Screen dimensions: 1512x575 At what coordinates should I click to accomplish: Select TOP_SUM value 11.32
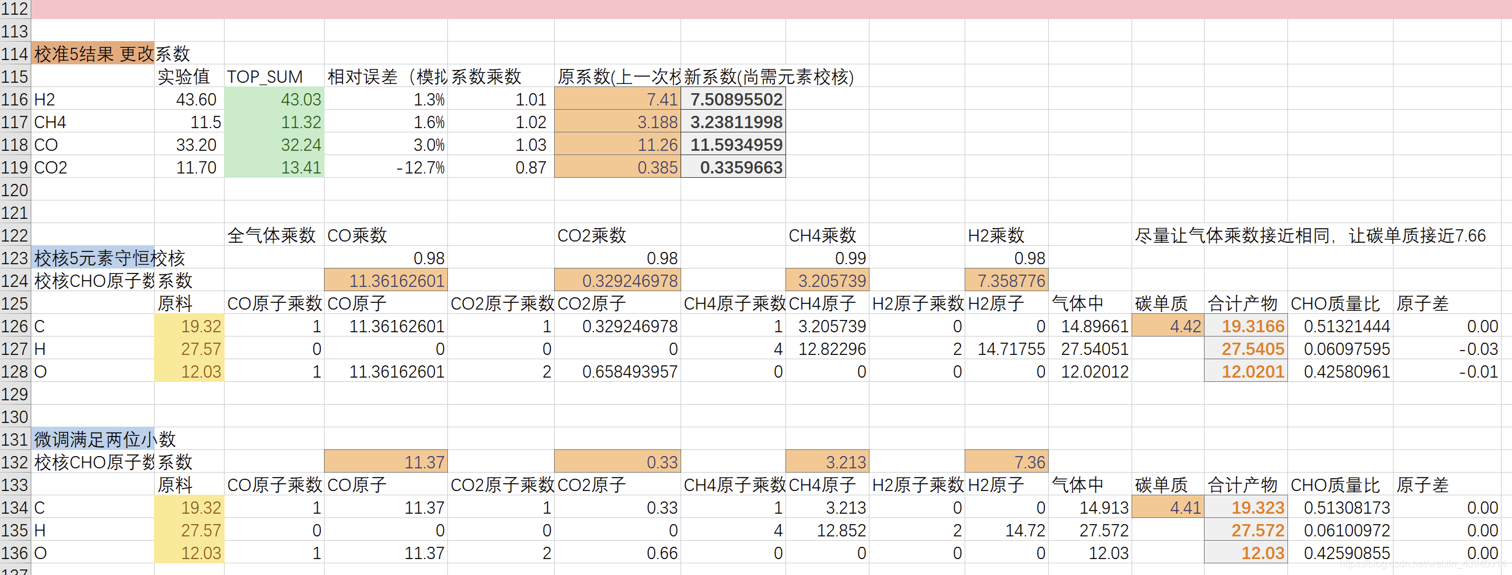pyautogui.click(x=274, y=122)
